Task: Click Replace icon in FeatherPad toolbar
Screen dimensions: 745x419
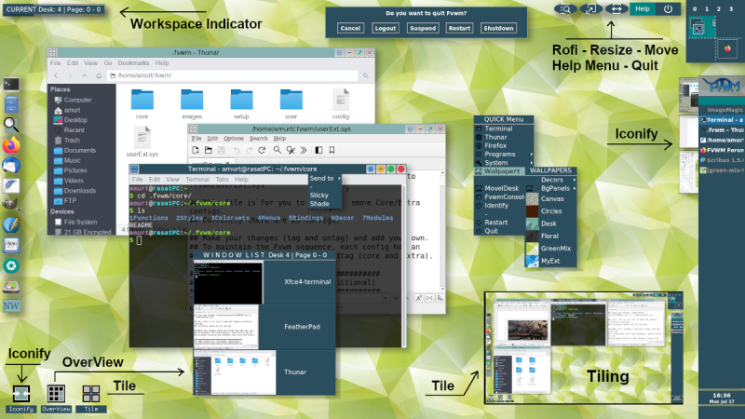Action: (x=291, y=150)
